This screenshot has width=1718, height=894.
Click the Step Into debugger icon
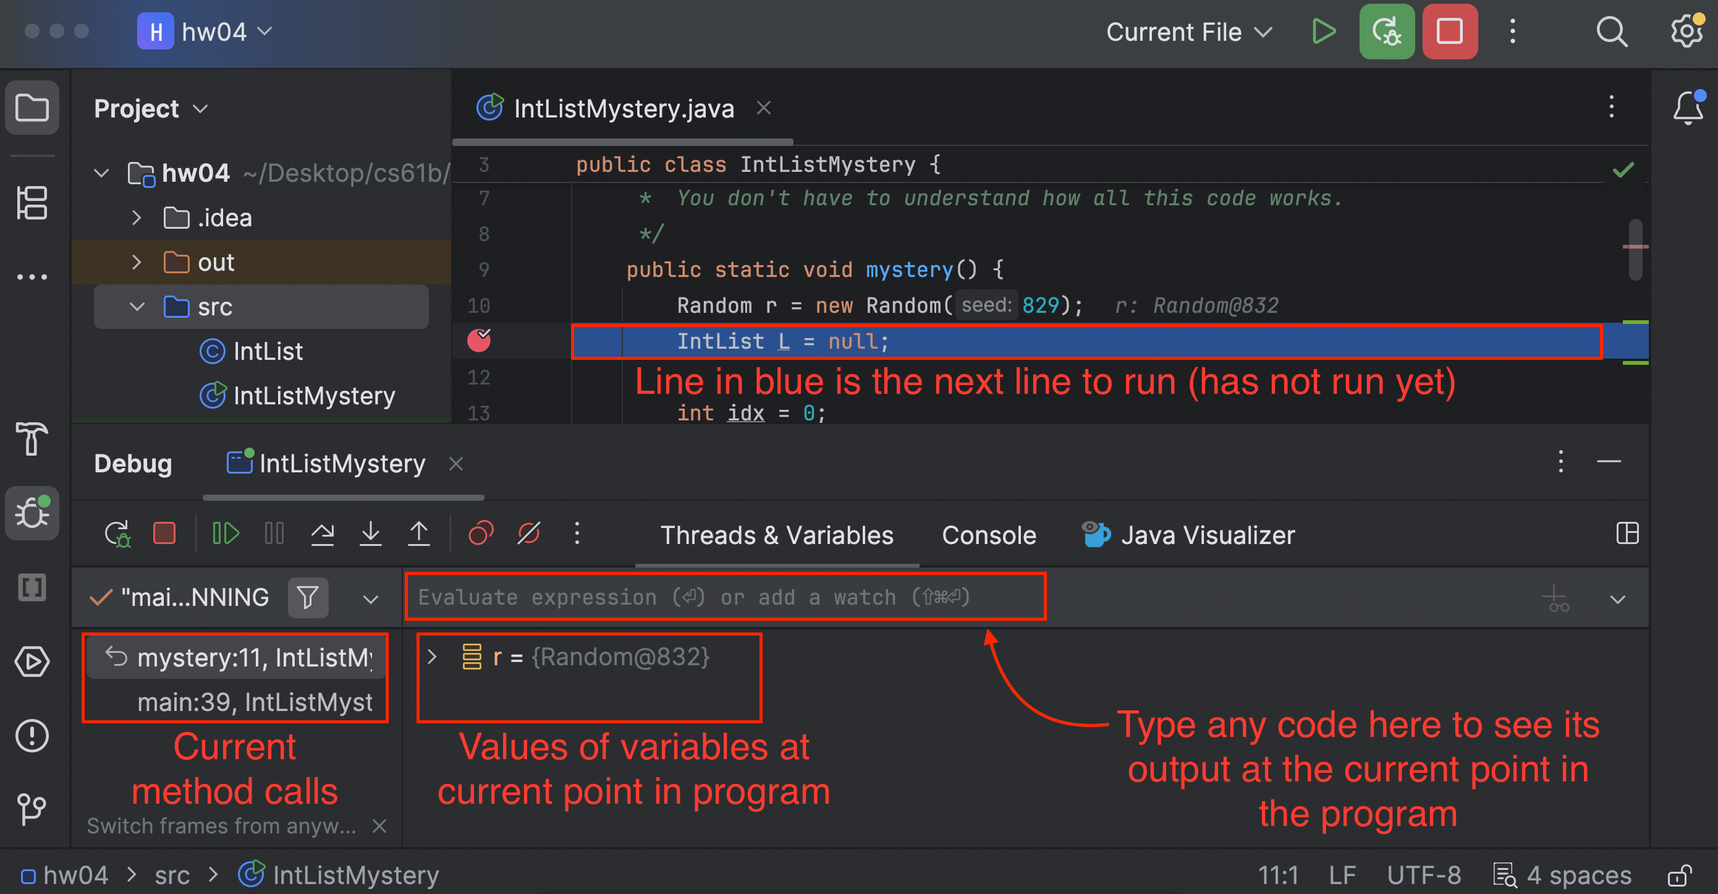coord(371,532)
